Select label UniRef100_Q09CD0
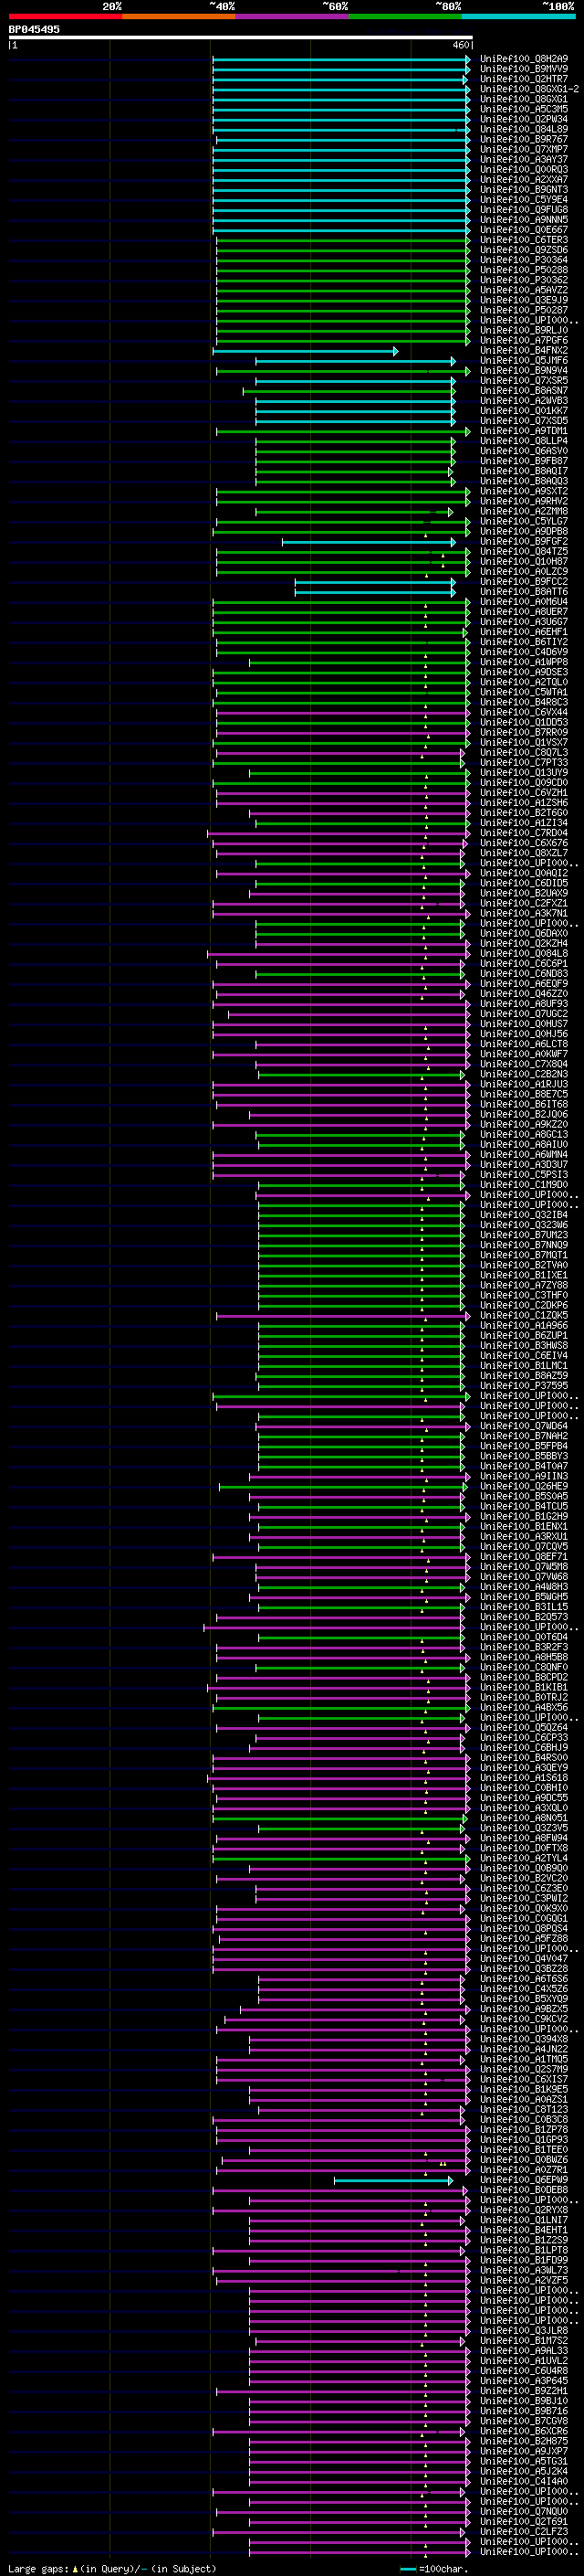Viewport: 584px width, 2576px height. pyautogui.click(x=524, y=783)
